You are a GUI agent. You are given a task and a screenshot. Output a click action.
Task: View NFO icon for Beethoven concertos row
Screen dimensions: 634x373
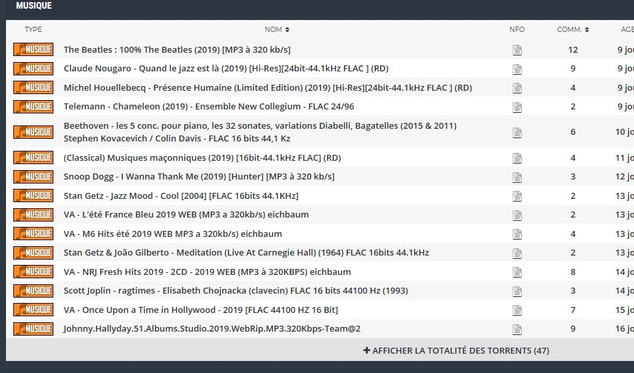point(517,132)
